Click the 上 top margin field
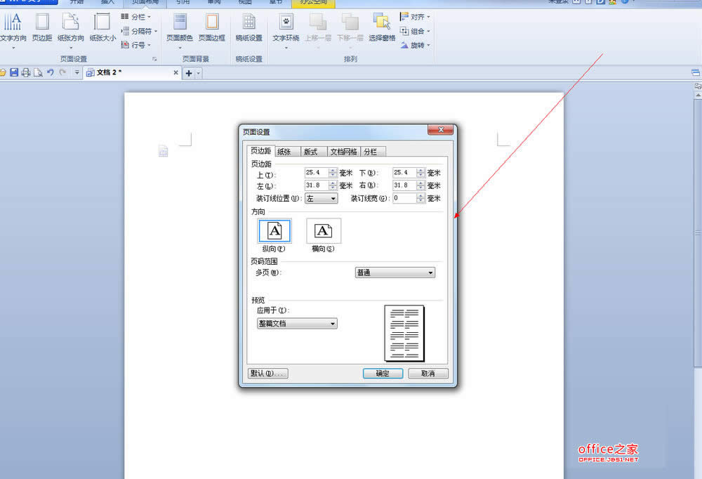This screenshot has height=479, width=702. tap(317, 173)
